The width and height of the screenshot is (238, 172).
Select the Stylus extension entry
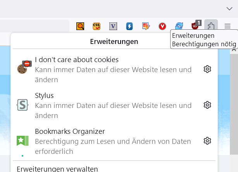tap(112, 105)
